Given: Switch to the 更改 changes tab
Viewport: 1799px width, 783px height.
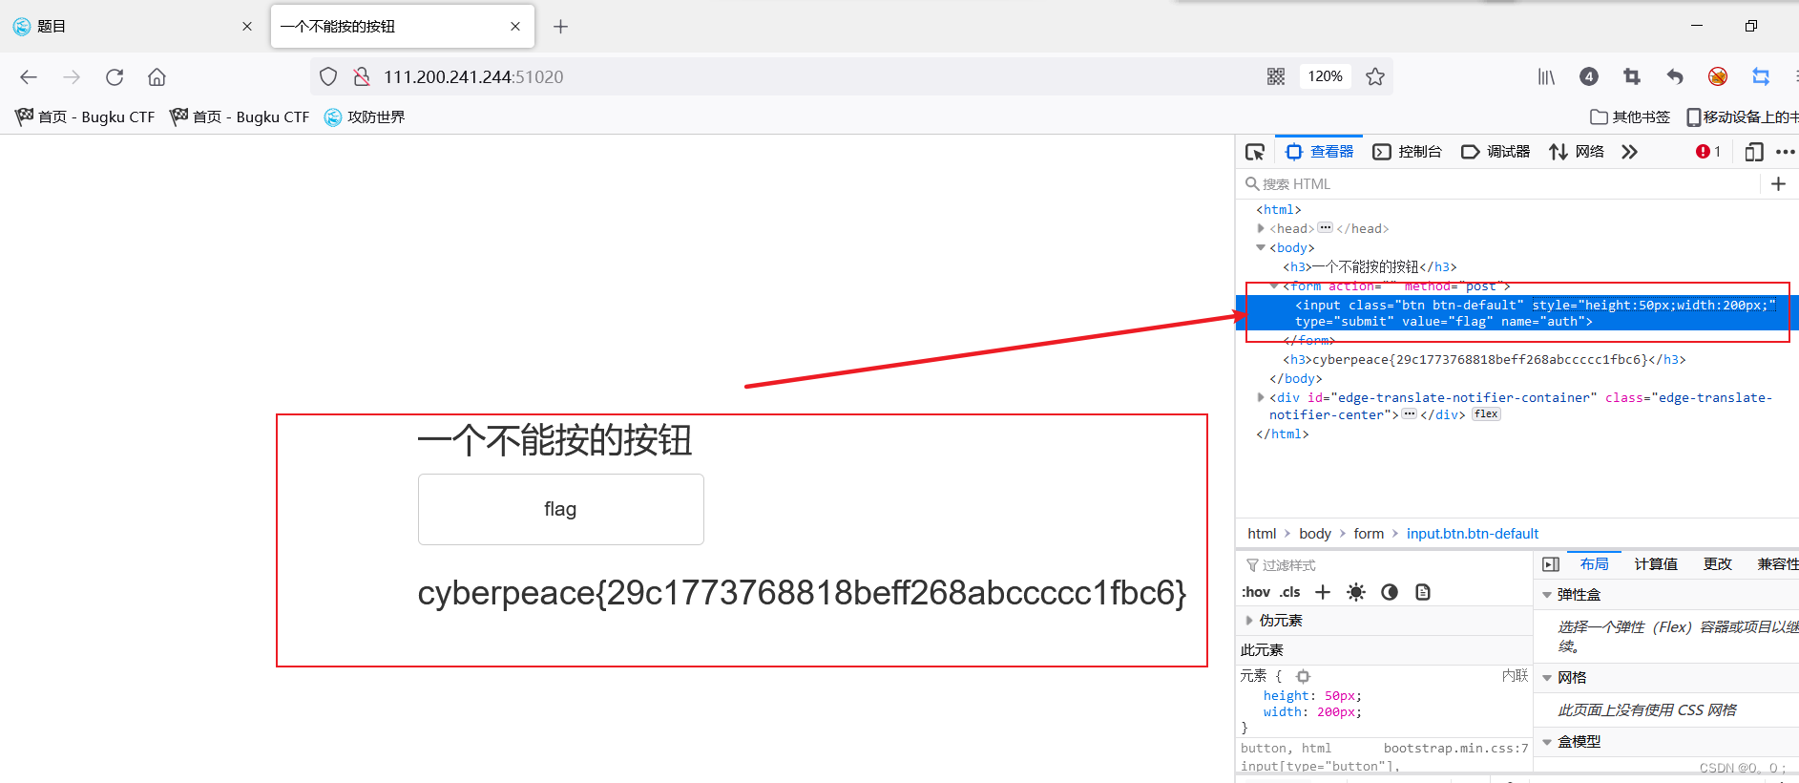Looking at the screenshot, I should [1718, 564].
